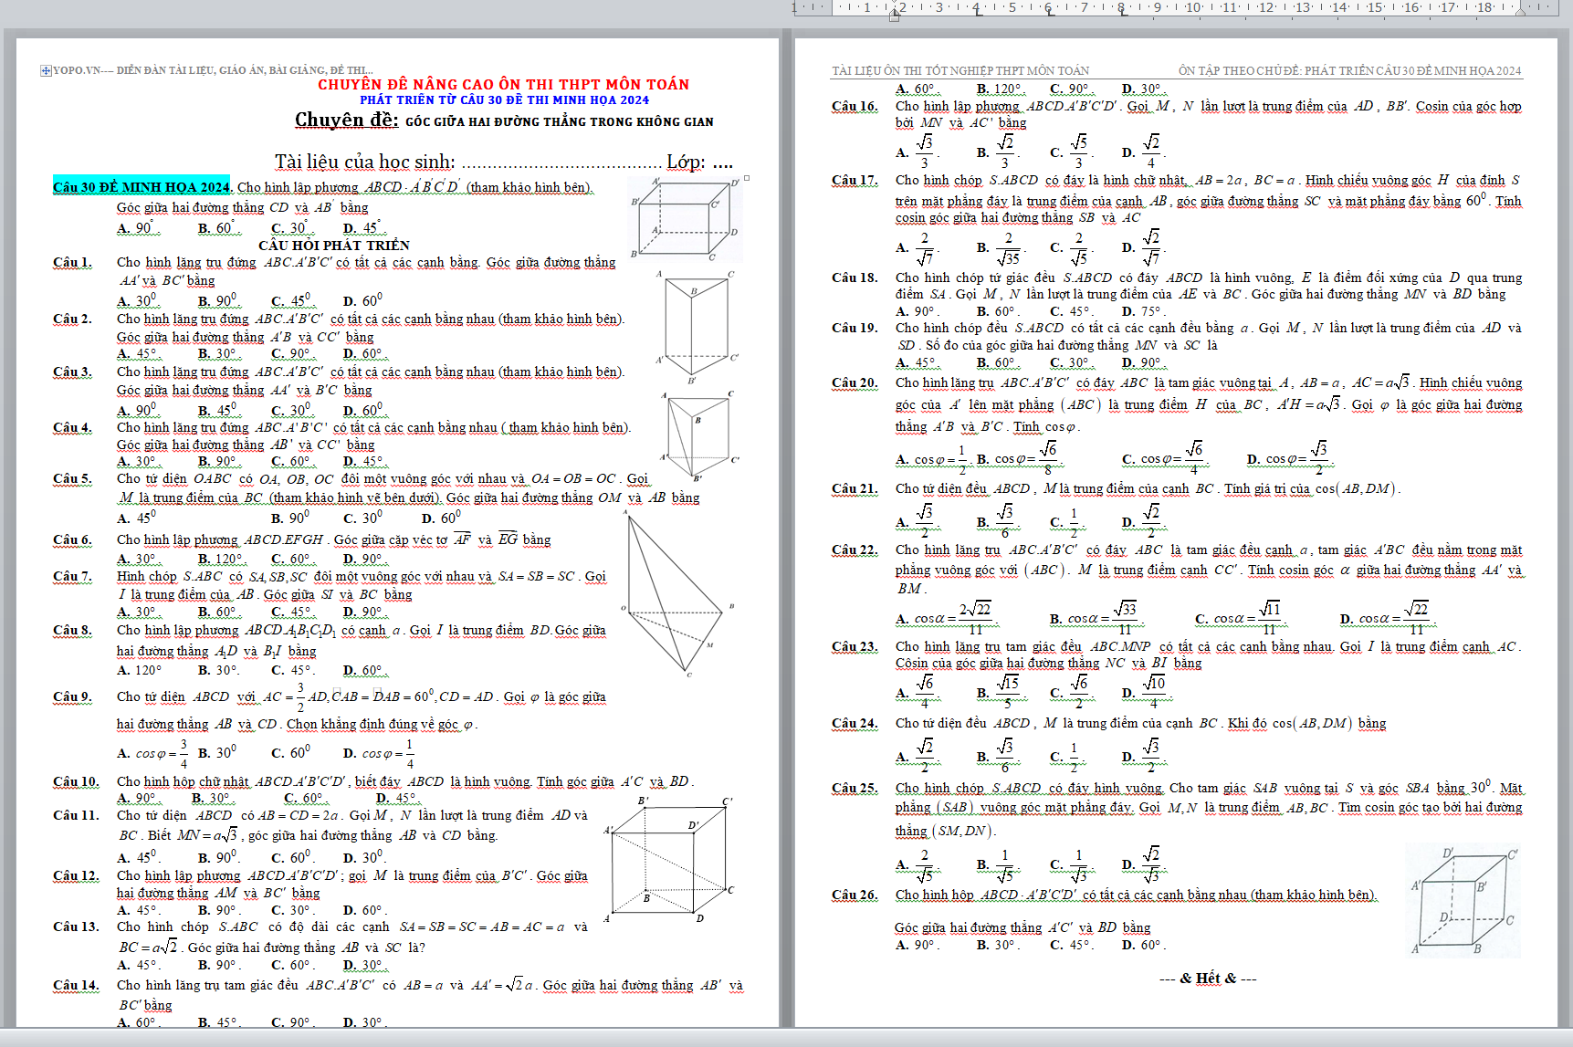This screenshot has width=1573, height=1047.
Task: Click the 'Câu 5.' question label
Action: coord(72,479)
